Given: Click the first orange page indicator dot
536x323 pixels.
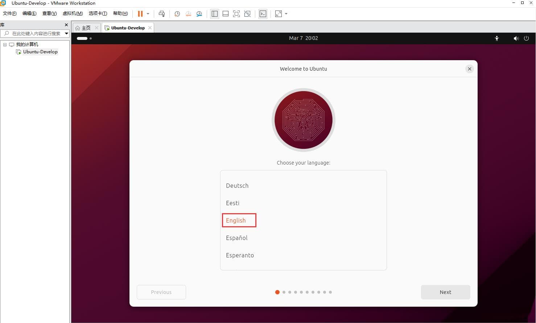Looking at the screenshot, I should (277, 292).
